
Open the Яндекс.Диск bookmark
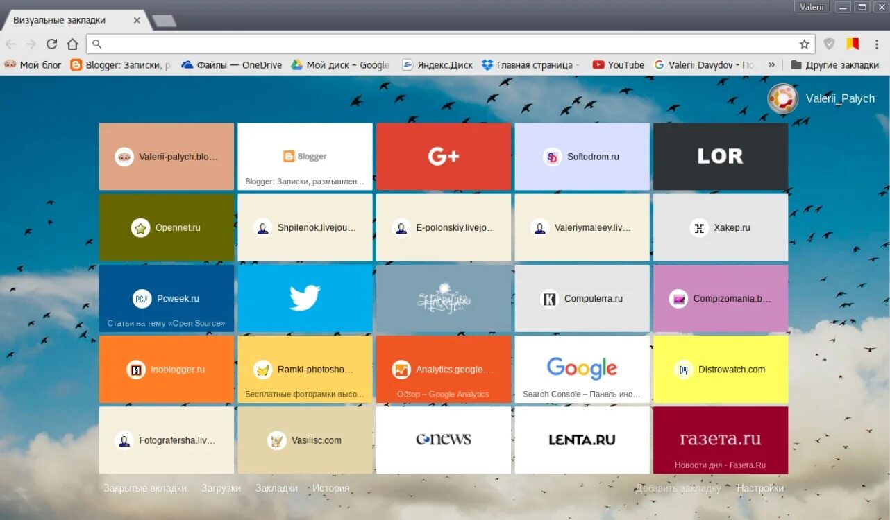point(437,64)
